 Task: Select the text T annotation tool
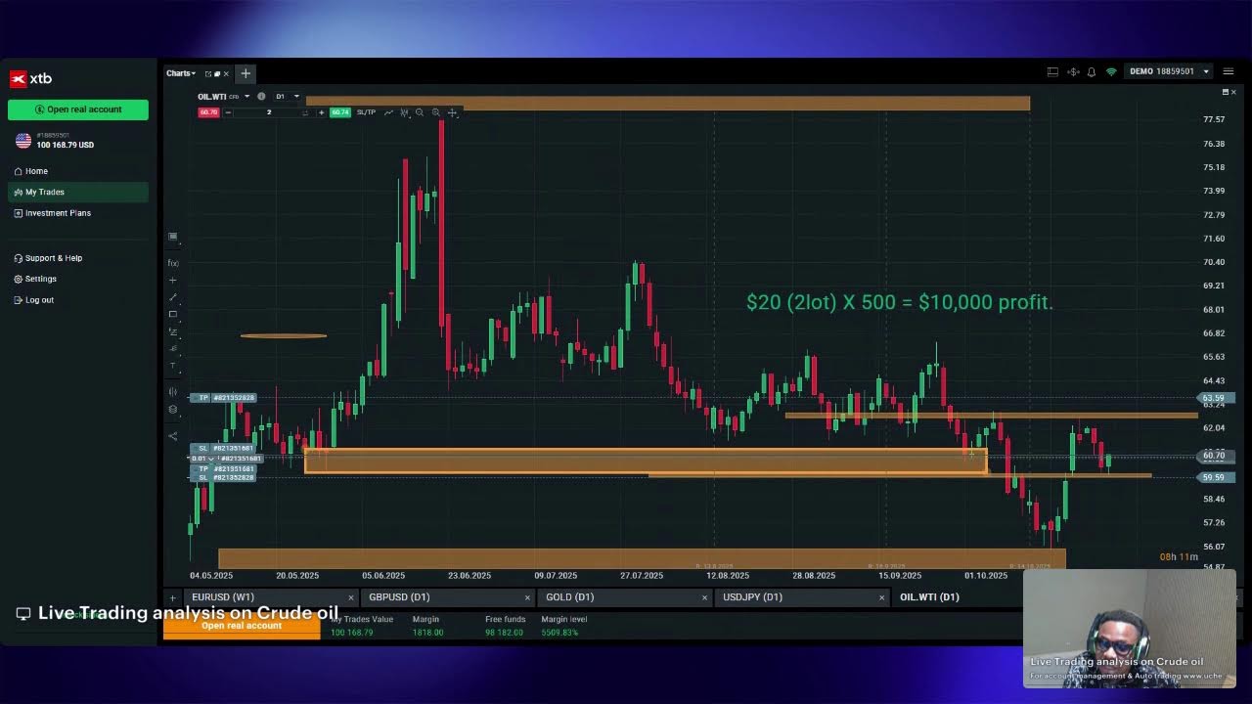point(173,366)
